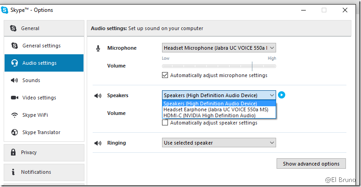Screen dimensions: 361x187
Task: Click the blue speaker test play button
Action: click(x=282, y=95)
